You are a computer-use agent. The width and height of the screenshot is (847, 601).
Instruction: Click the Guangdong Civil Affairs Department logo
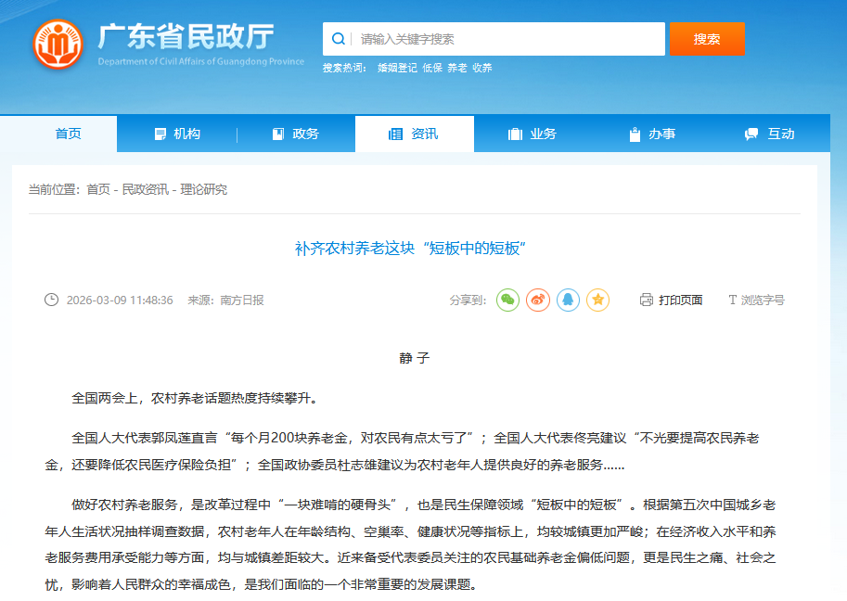pos(59,41)
